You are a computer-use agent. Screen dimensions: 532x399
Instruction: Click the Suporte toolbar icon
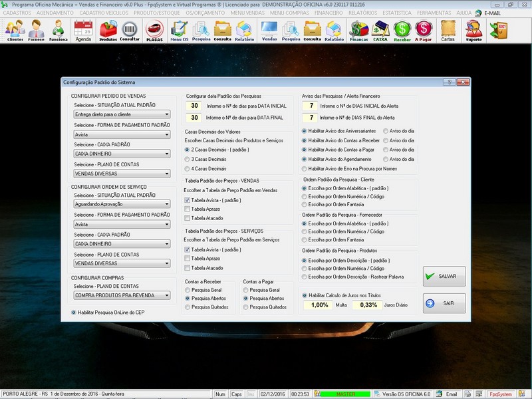(473, 31)
